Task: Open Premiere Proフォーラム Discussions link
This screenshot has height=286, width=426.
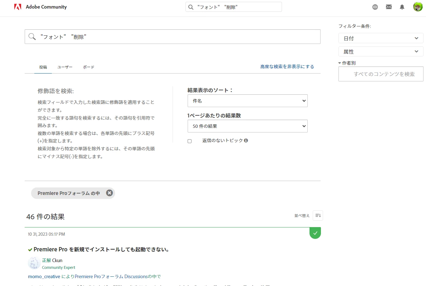Action: 111,276
